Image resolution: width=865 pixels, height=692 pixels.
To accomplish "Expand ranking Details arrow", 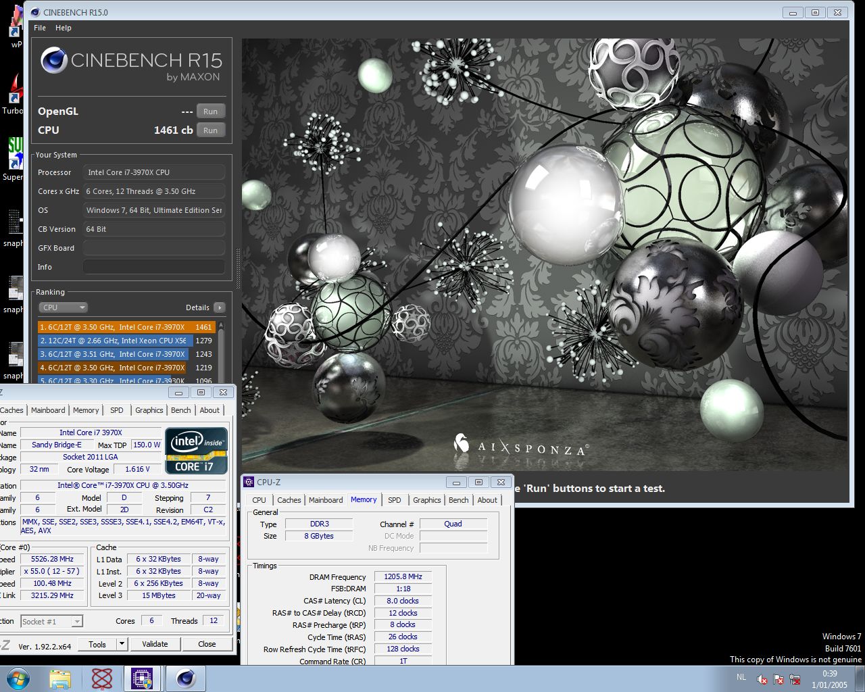I will tap(219, 307).
